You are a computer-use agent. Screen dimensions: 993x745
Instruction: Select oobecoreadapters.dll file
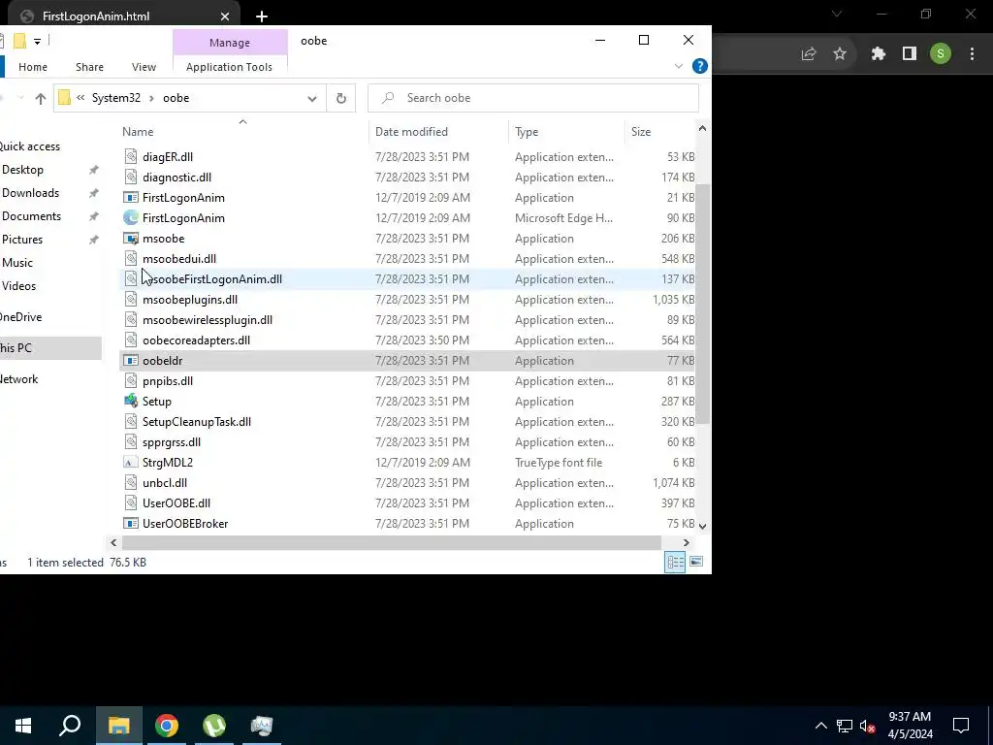pyautogui.click(x=406, y=340)
